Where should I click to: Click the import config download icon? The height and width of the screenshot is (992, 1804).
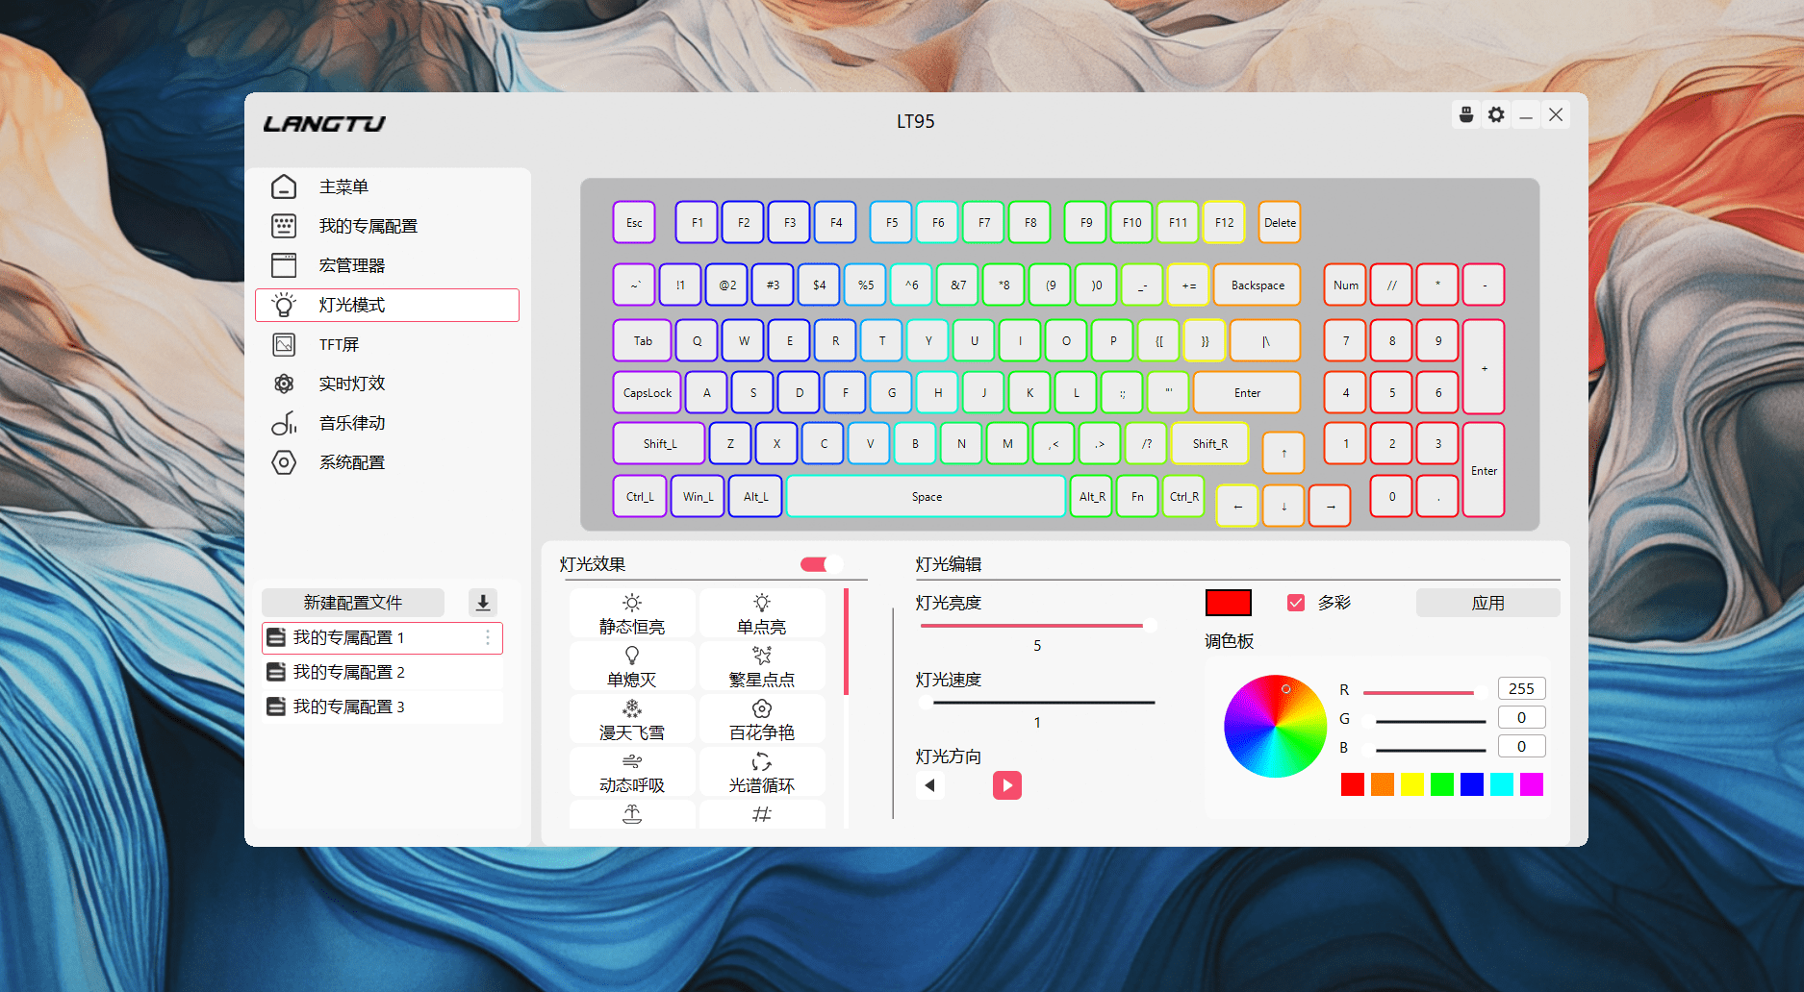(x=483, y=603)
